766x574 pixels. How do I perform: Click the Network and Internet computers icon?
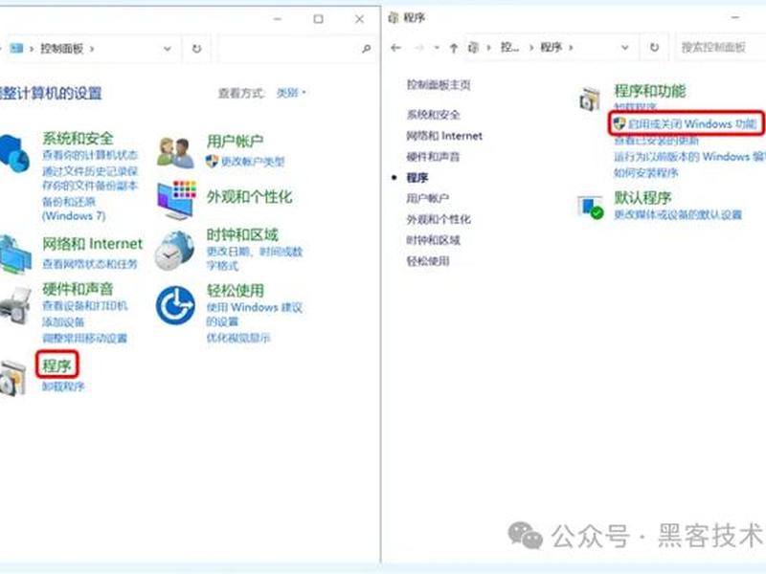coord(14,254)
